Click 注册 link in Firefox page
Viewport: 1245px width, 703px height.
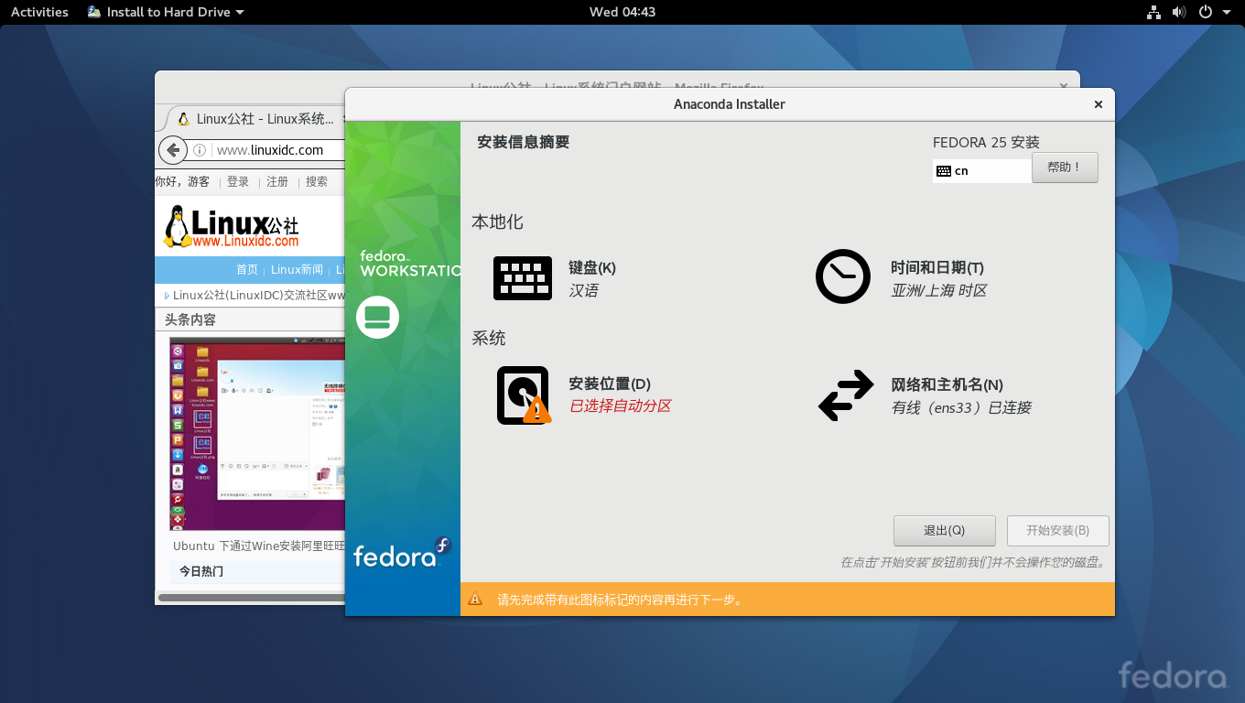click(277, 182)
